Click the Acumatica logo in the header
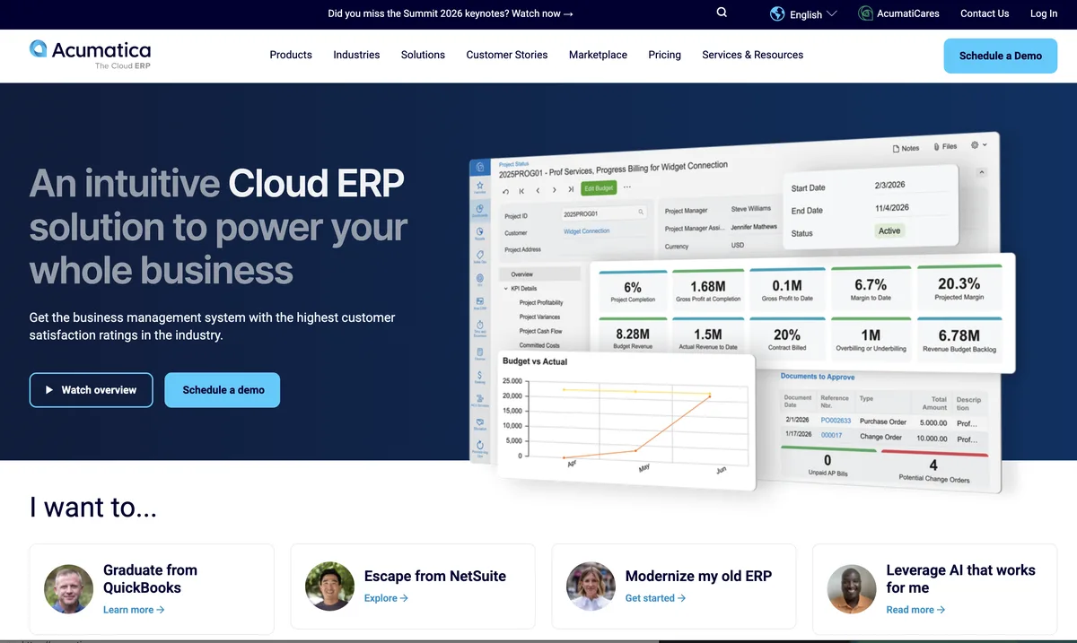The height and width of the screenshot is (643, 1077). pos(90,55)
